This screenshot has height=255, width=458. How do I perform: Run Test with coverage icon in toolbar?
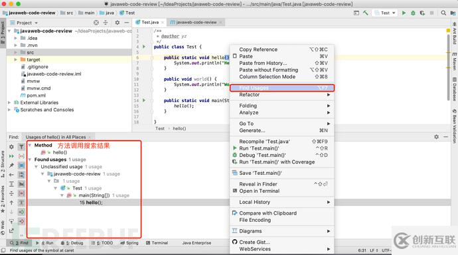[x=422, y=13]
